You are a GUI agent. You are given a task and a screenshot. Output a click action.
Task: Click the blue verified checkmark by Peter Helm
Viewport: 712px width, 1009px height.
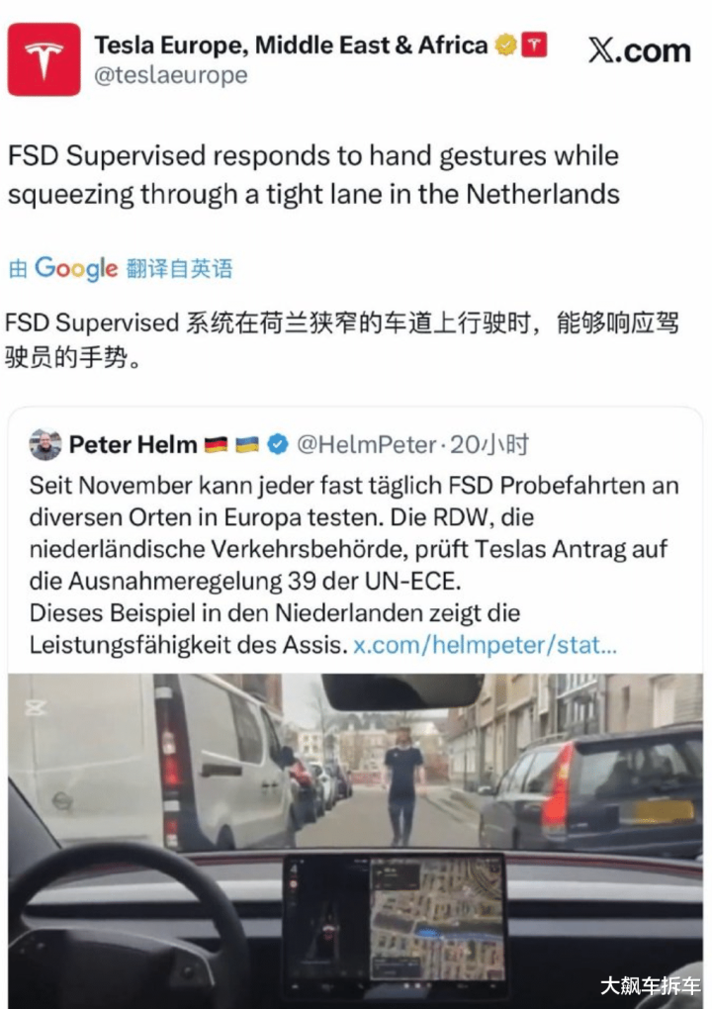coord(278,444)
